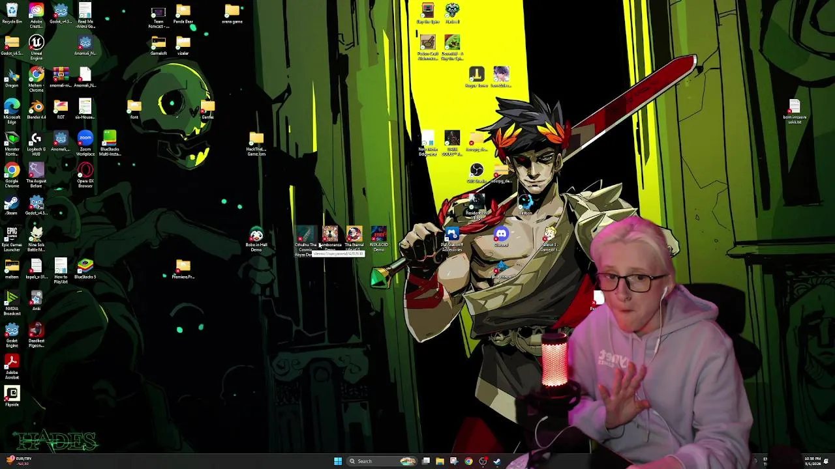Launch Zoom Workplace from the desktop
The height and width of the screenshot is (469, 835).
pos(85,143)
